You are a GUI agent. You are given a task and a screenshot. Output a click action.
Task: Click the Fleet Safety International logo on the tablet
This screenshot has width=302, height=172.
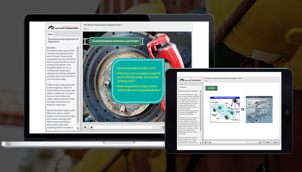coord(190,80)
